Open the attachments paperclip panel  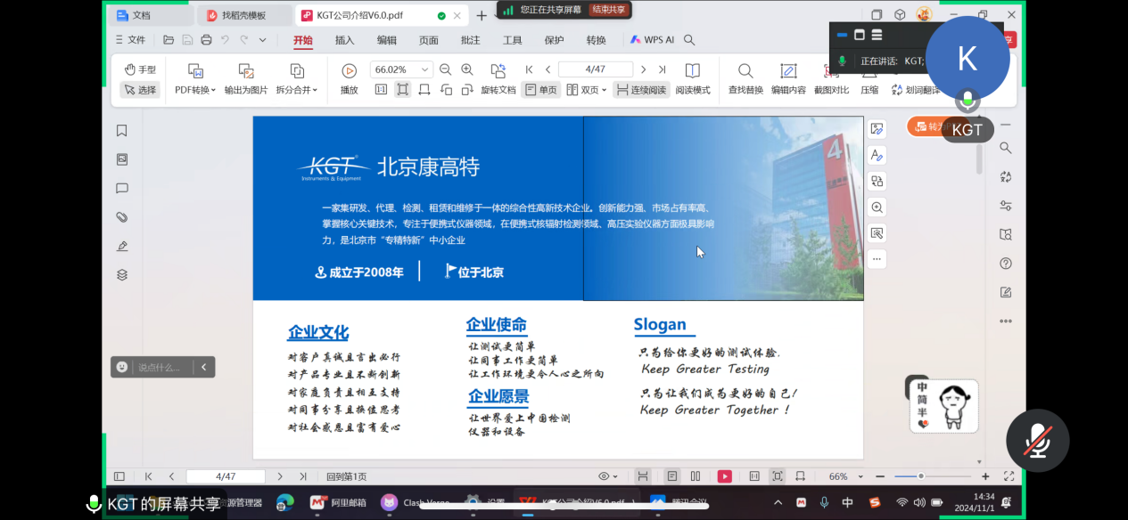122,217
